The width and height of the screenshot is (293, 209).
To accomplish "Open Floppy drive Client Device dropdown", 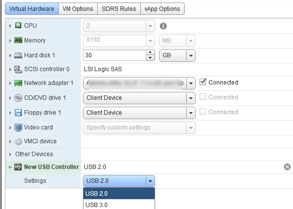I will point(191,113).
